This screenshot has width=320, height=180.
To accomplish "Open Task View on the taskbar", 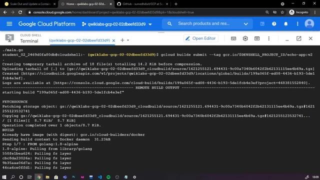I will point(29,177).
